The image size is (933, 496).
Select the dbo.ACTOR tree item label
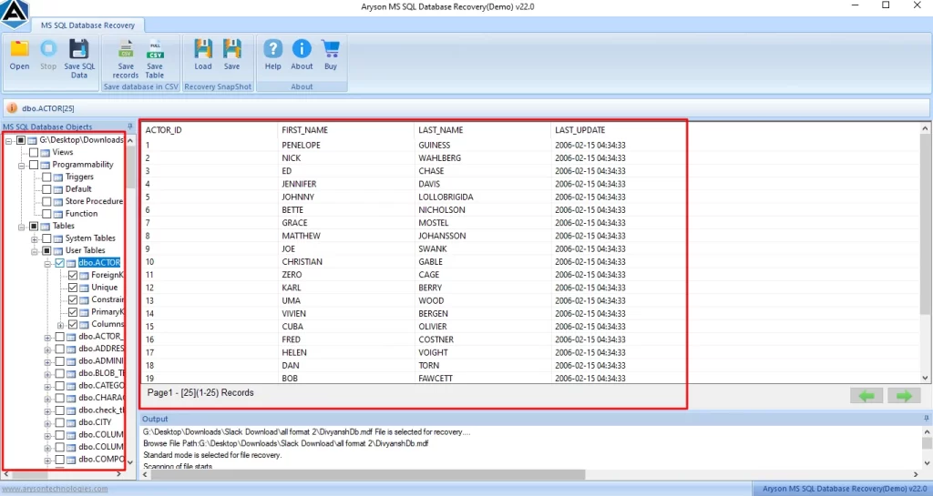click(x=99, y=262)
